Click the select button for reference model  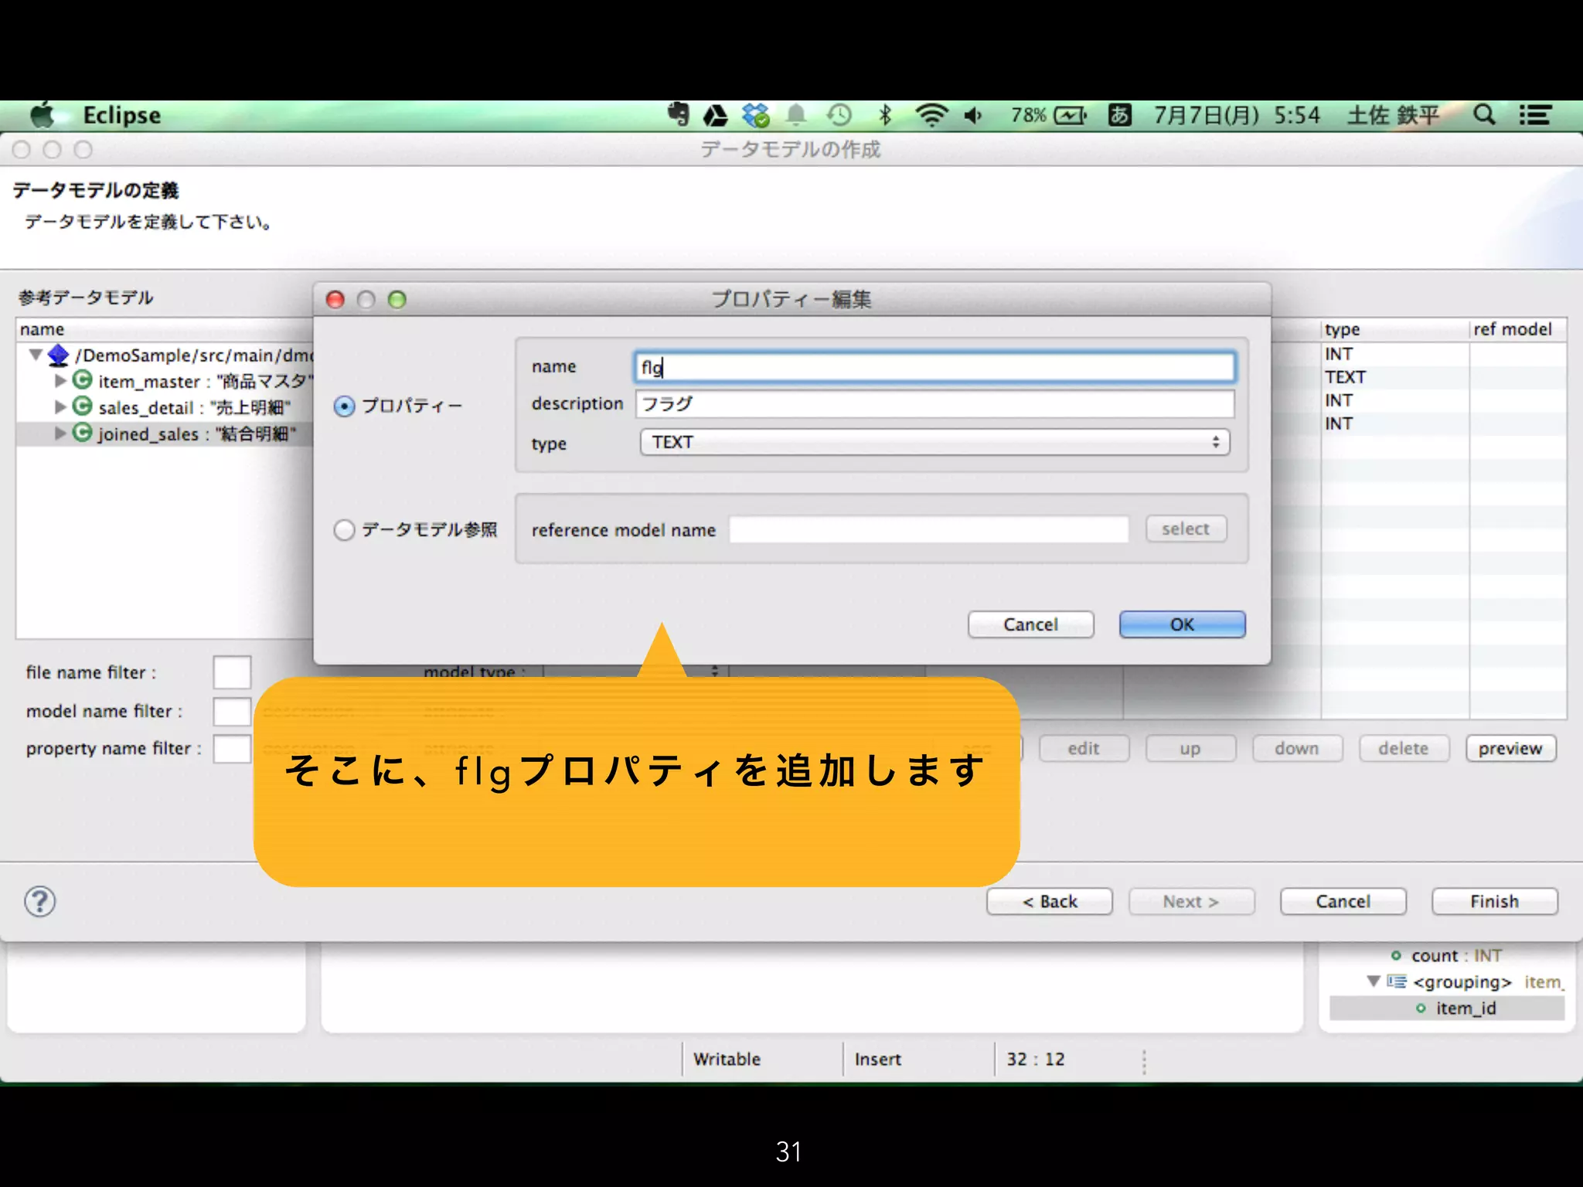[x=1186, y=529]
